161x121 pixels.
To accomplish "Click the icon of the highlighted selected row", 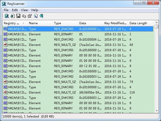I will [5, 29].
